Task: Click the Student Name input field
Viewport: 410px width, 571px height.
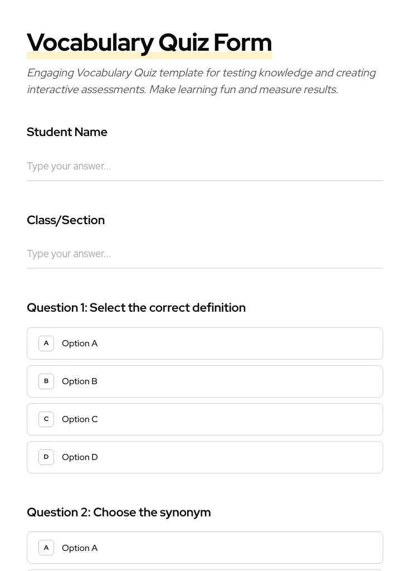Action: [204, 166]
